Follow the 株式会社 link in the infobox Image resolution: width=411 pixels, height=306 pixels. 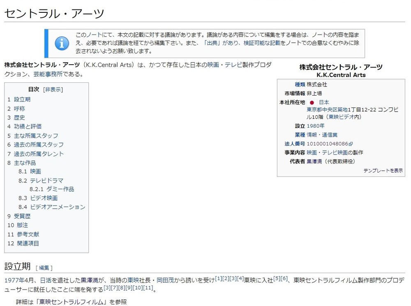pos(317,84)
